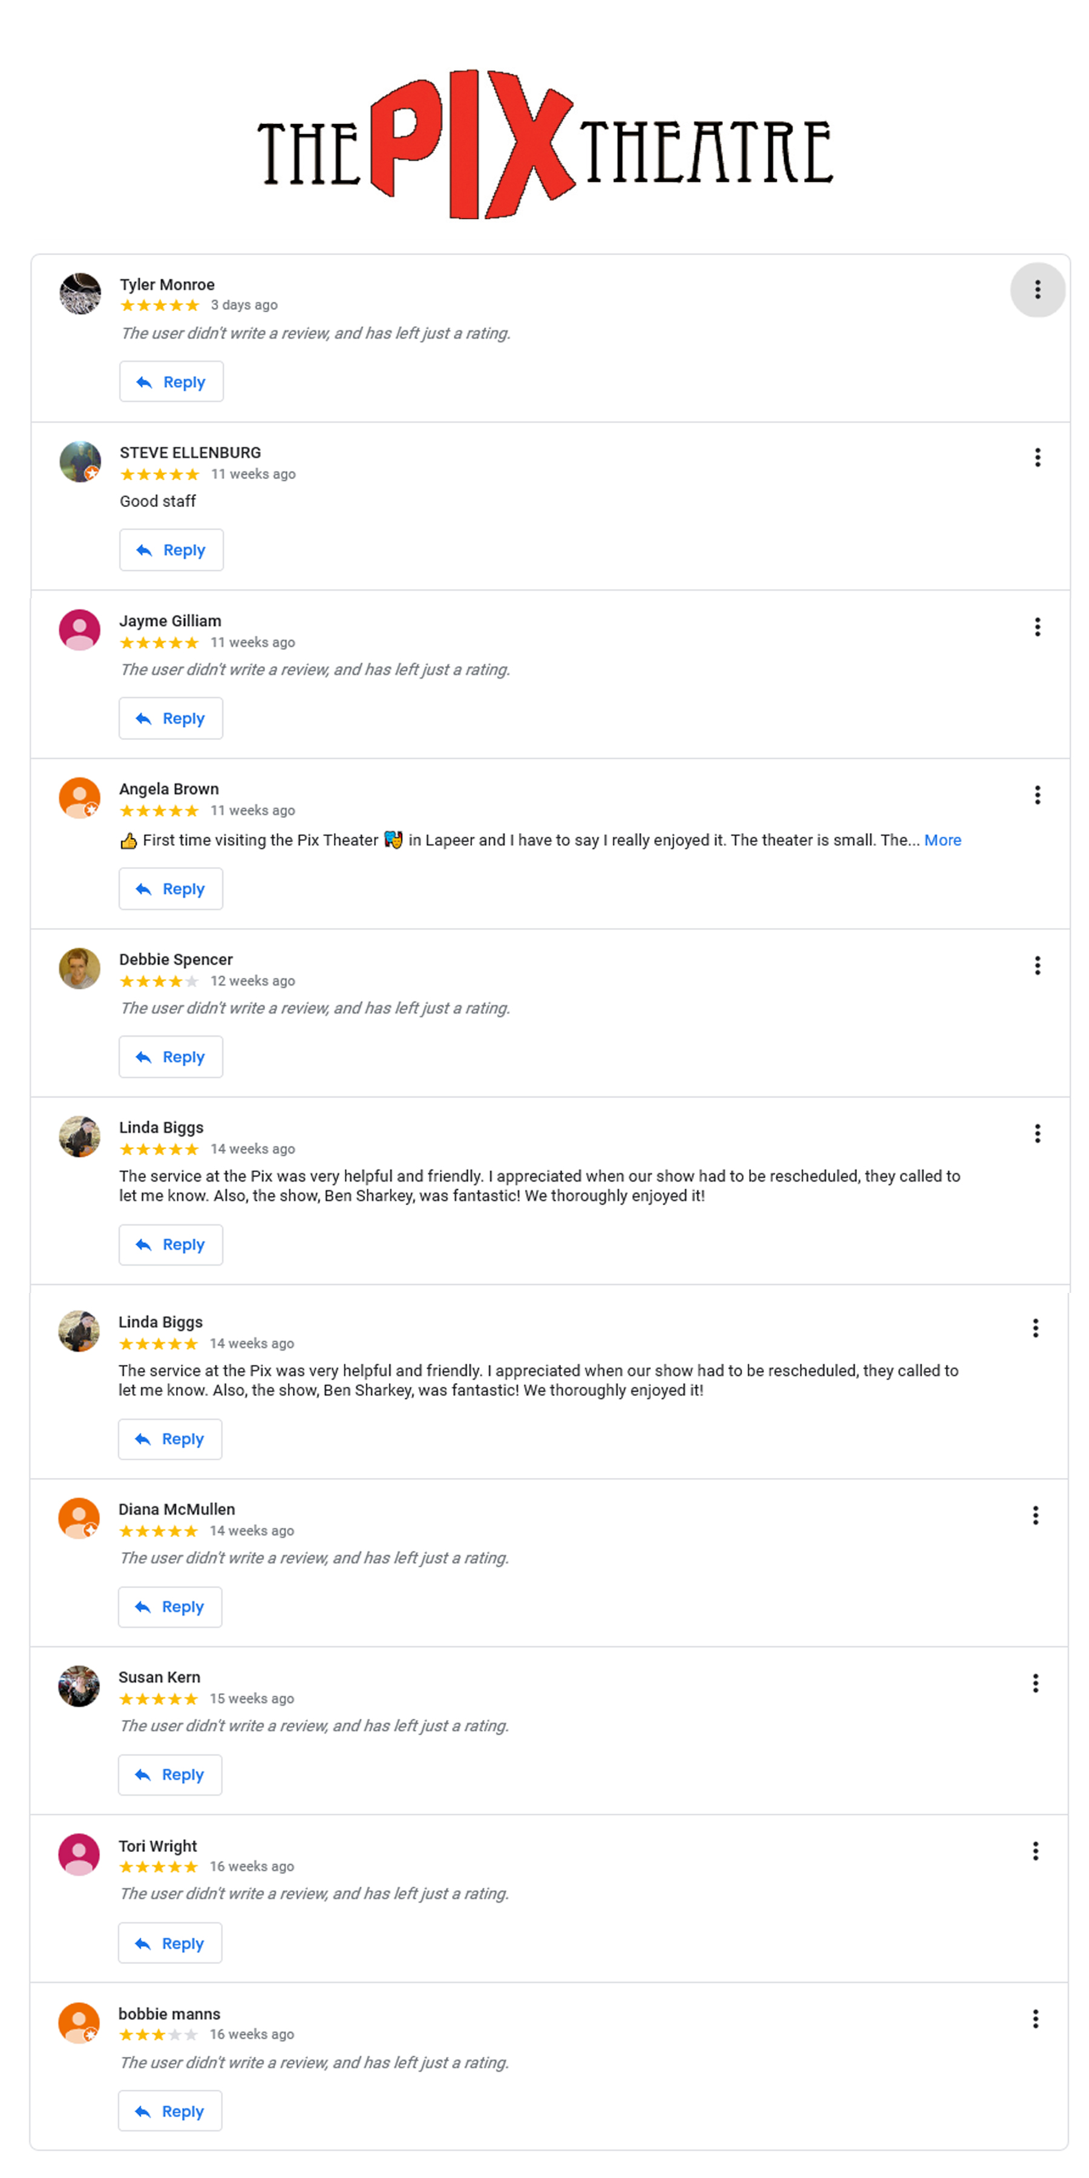The height and width of the screenshot is (2178, 1089).
Task: Open three-dot menu on STEVE ELLENBURG's review
Action: coord(1038,458)
